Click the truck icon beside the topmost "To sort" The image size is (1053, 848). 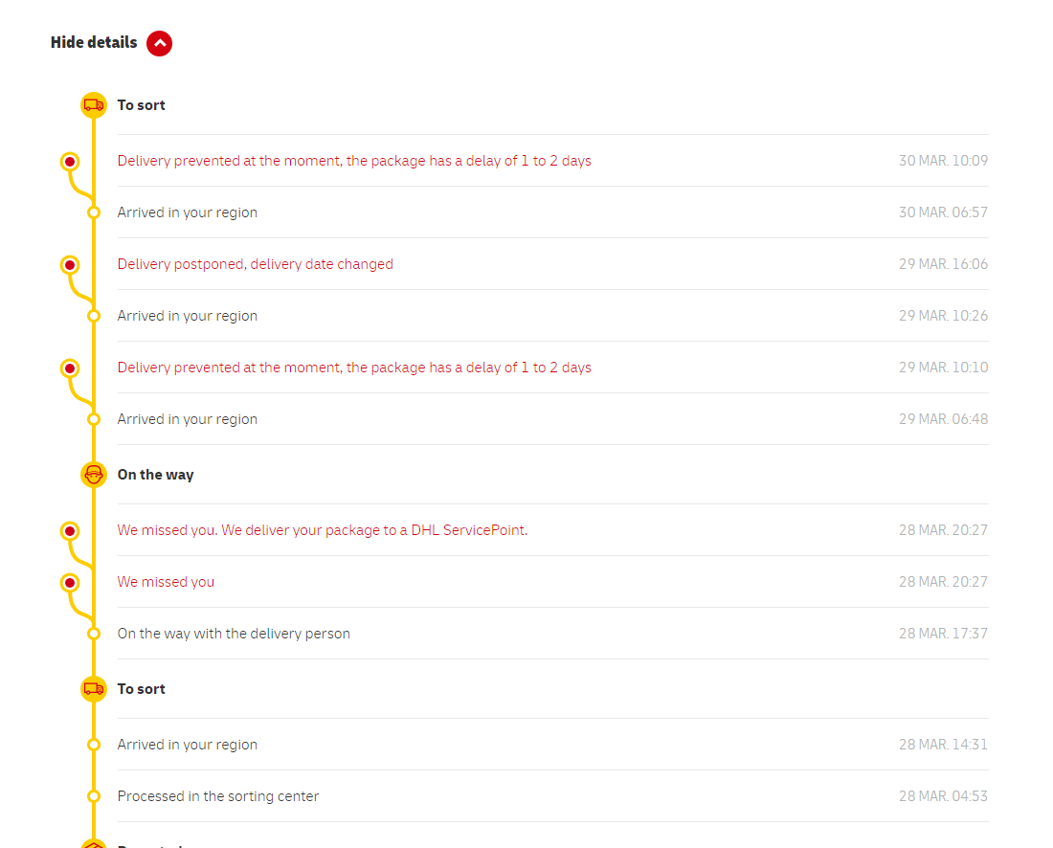click(93, 105)
